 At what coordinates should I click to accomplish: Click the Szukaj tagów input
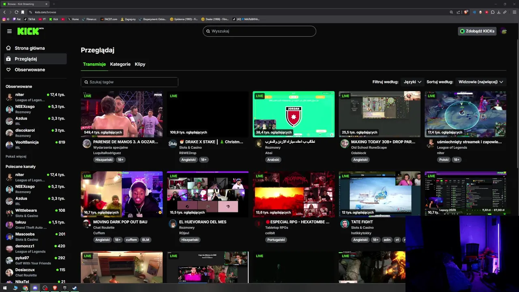129,82
